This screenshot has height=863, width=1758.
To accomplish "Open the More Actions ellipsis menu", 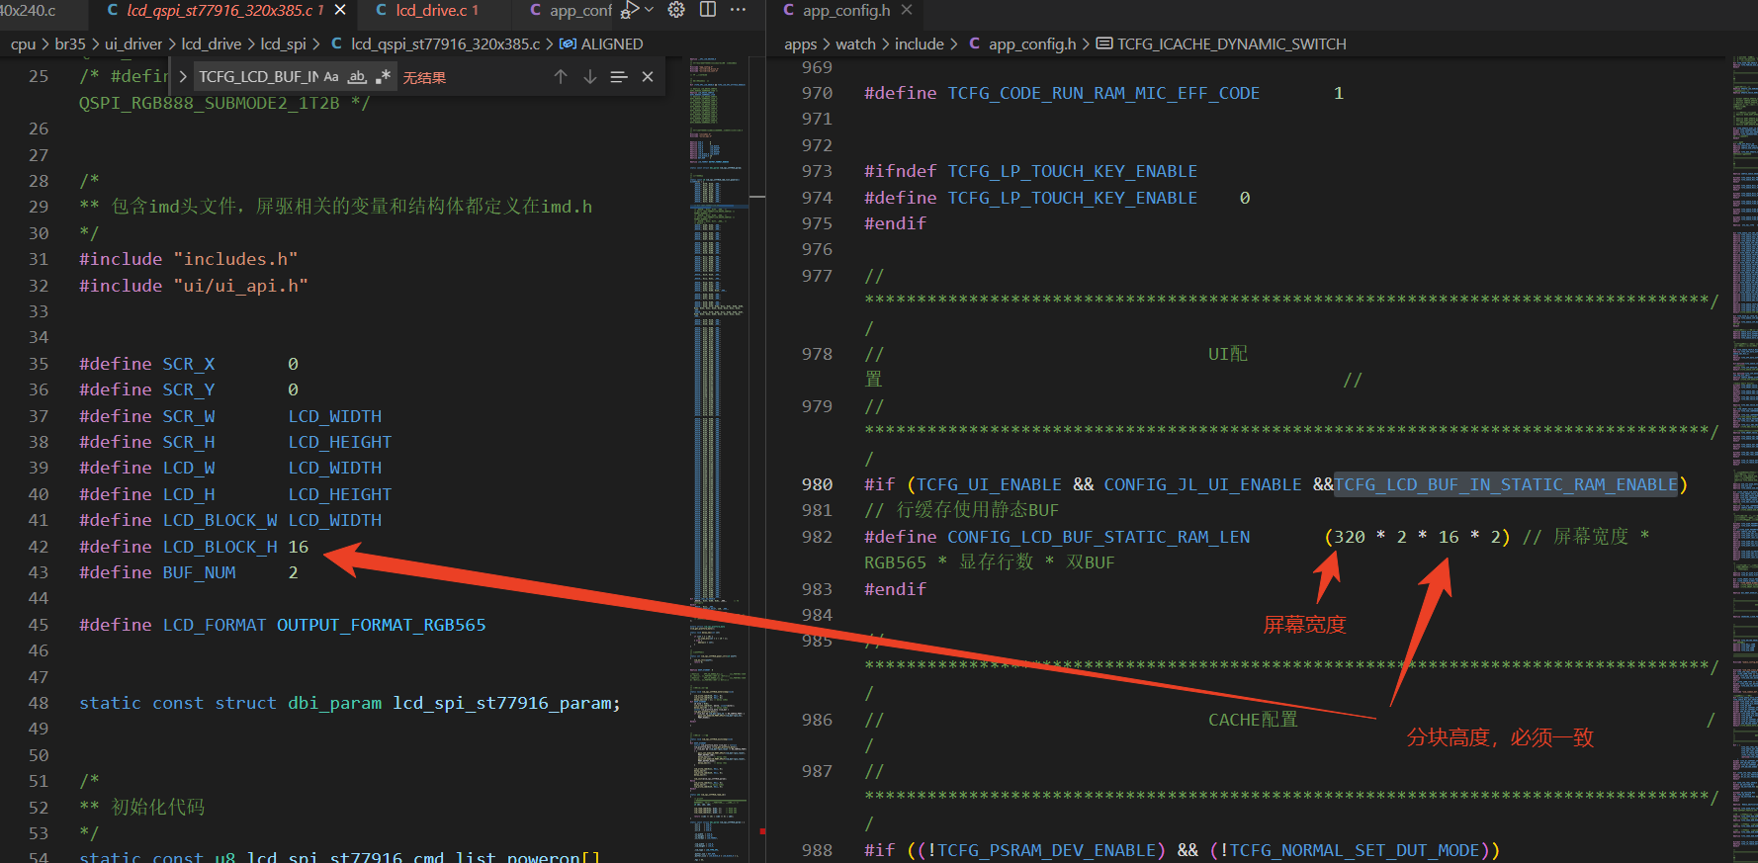I will tap(738, 10).
